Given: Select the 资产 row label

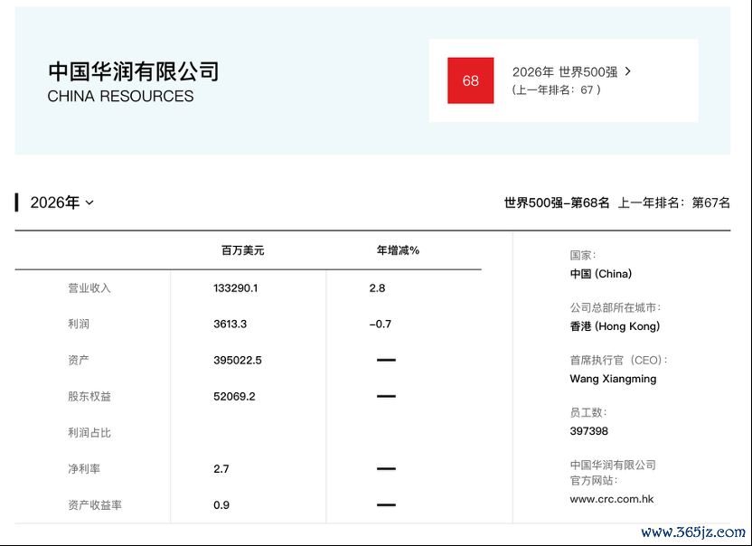Looking at the screenshot, I should pos(78,360).
